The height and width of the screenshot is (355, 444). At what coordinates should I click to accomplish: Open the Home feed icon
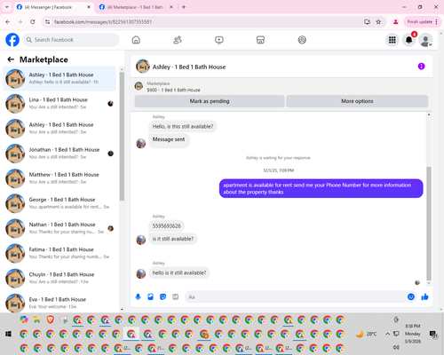(x=136, y=40)
